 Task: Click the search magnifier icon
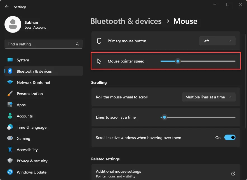pos(77,44)
